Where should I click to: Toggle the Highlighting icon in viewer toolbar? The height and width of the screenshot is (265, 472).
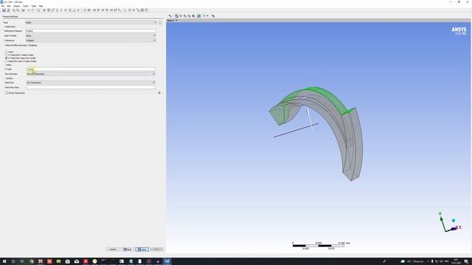[198, 16]
